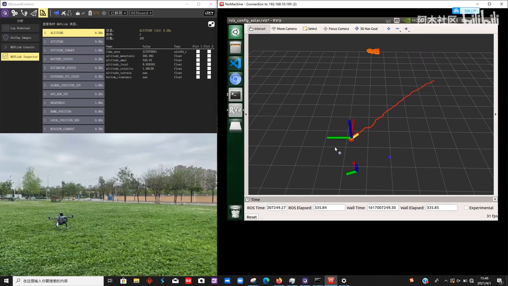Pop out inspector with float window icon
Screen dimensions: 508x286
tap(211, 24)
